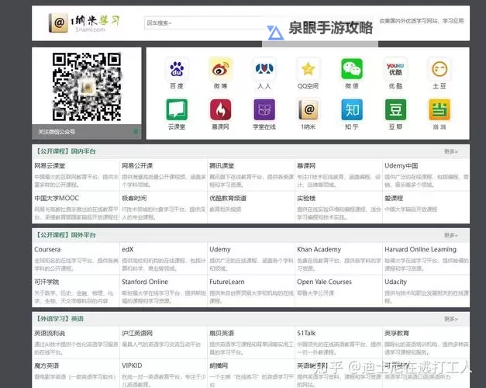Open the Udacity link
Screen dimensions: 486x388
(x=395, y=282)
